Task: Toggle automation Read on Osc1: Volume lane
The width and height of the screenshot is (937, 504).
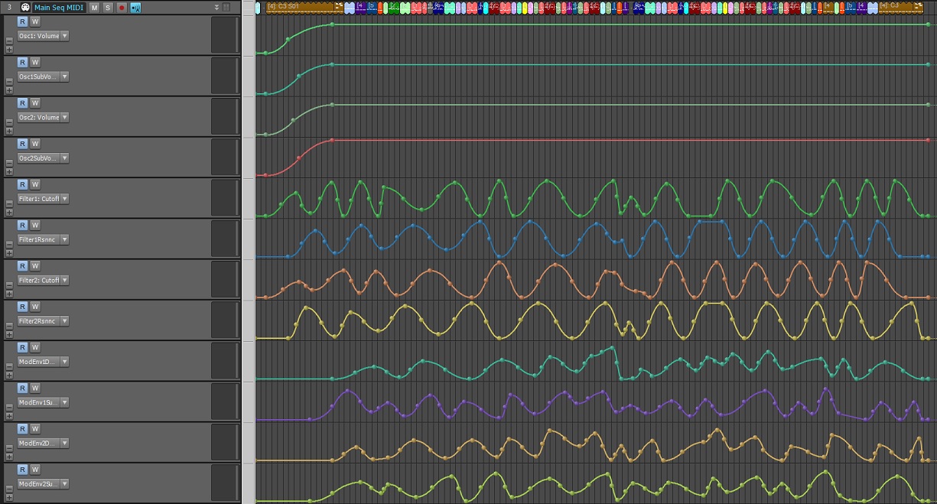Action: click(x=22, y=21)
